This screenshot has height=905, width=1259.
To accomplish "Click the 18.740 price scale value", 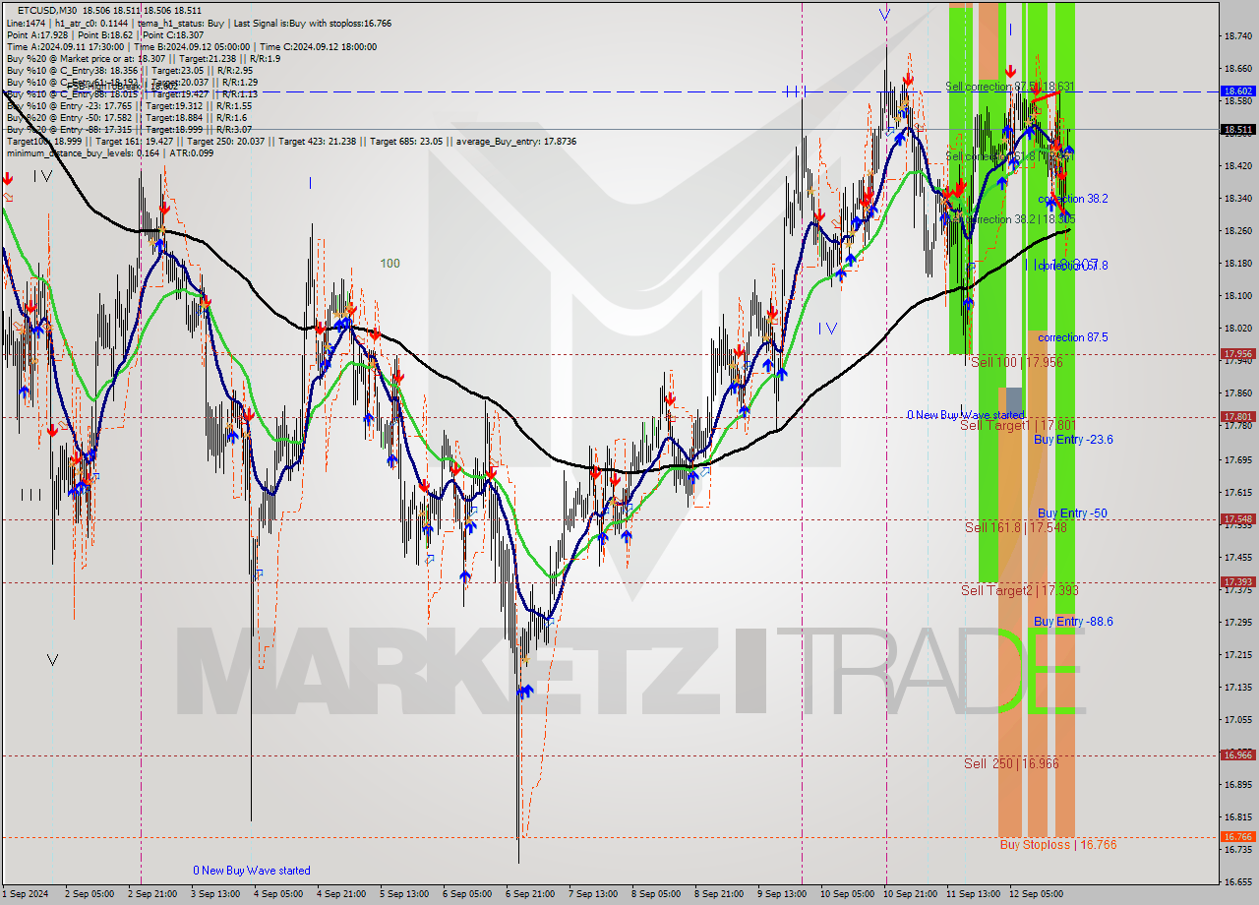I will click(x=1237, y=35).
